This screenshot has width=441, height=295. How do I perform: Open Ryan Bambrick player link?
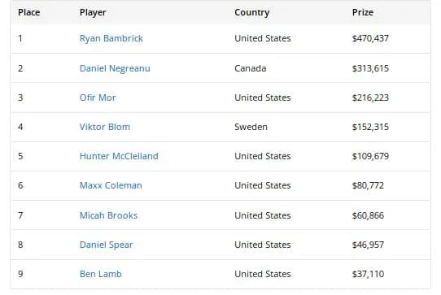tap(111, 38)
